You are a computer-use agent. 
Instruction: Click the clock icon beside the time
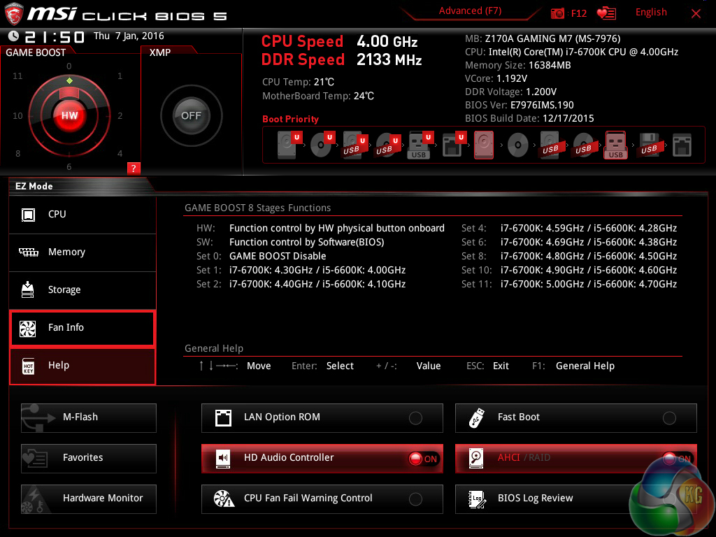(x=14, y=36)
